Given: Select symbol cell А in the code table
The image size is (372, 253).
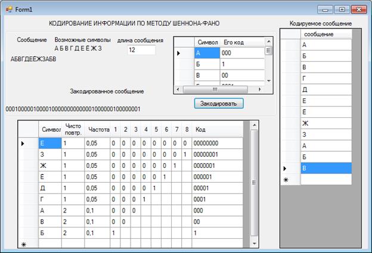Looking at the screenshot, I should (207, 53).
